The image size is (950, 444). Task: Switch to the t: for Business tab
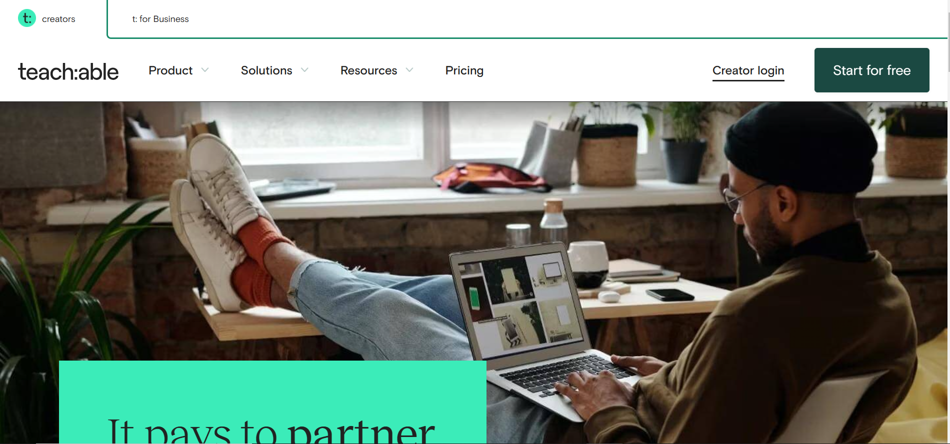[160, 19]
